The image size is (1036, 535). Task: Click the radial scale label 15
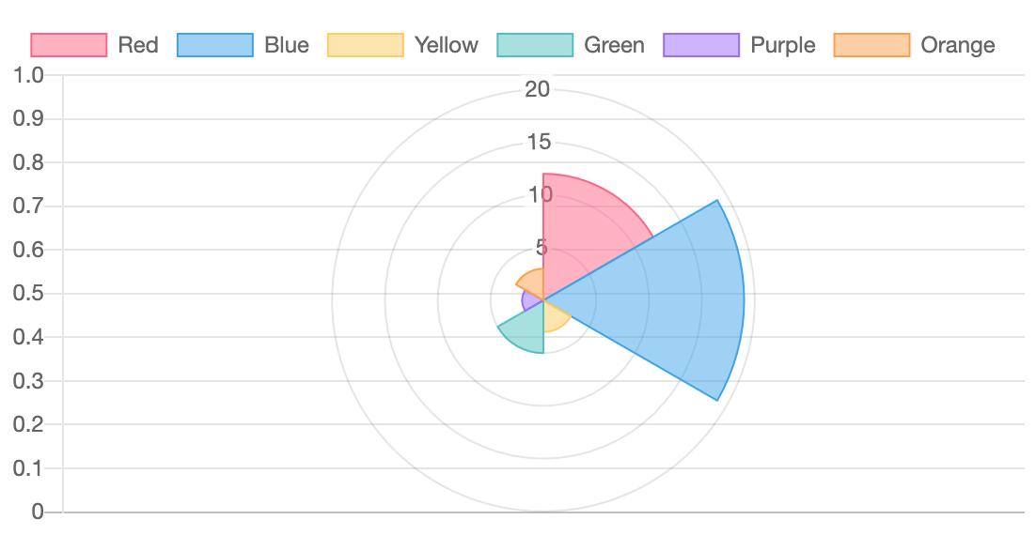pos(539,141)
